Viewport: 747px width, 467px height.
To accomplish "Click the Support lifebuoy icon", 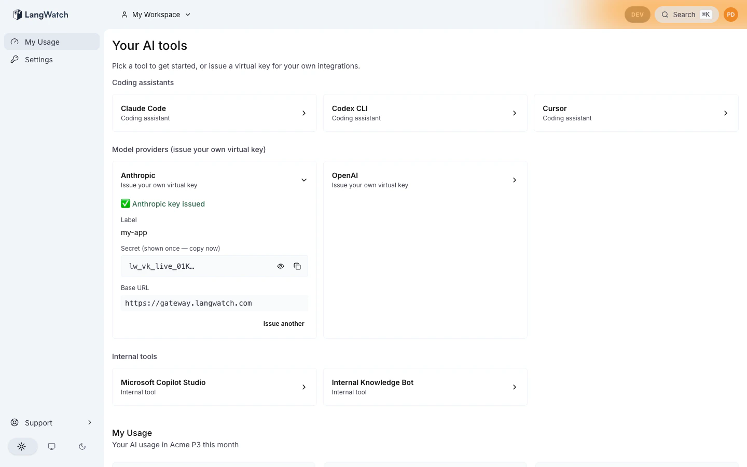I will click(15, 422).
